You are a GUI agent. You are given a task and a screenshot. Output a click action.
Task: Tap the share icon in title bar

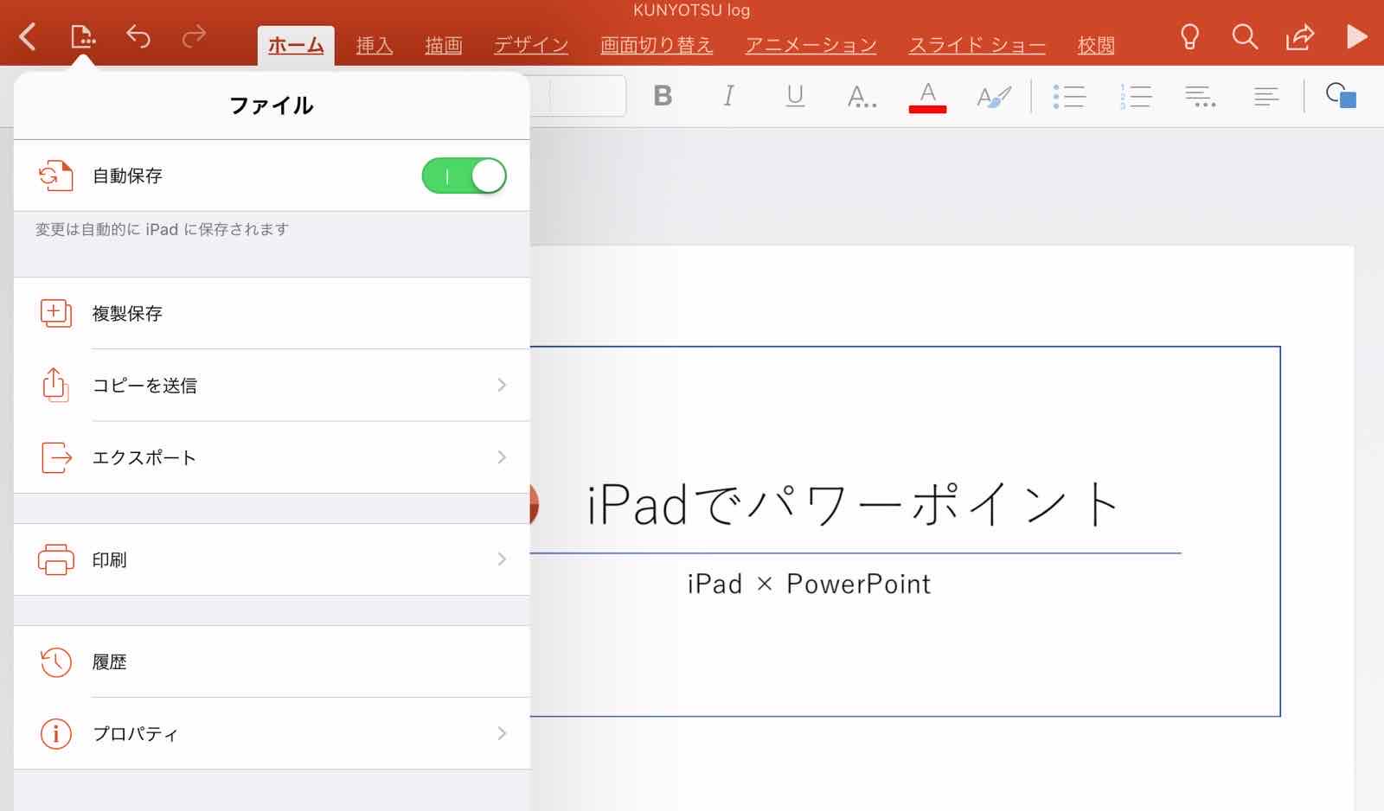(1300, 36)
